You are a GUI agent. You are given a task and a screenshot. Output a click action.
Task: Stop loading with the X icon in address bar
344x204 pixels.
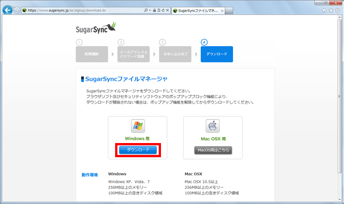(x=167, y=10)
